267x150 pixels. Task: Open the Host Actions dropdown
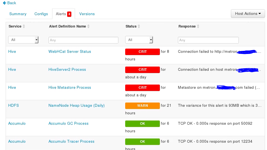coord(248,13)
